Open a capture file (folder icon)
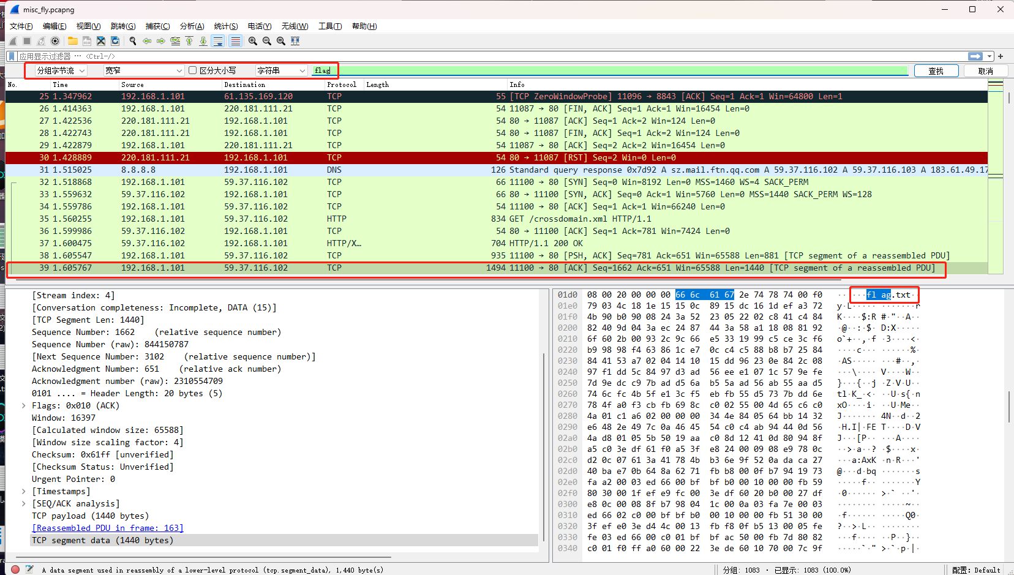 (x=73, y=41)
